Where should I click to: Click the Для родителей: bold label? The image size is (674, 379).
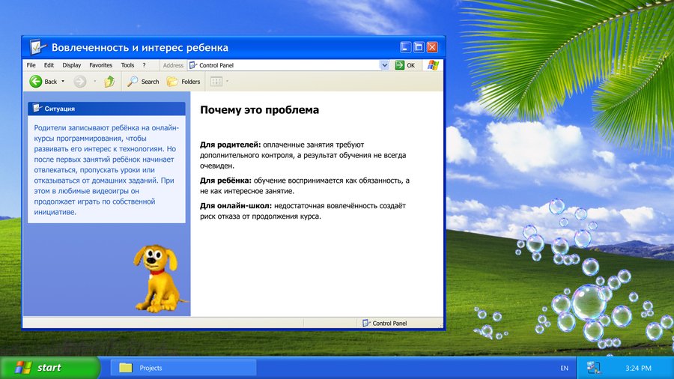pos(231,145)
